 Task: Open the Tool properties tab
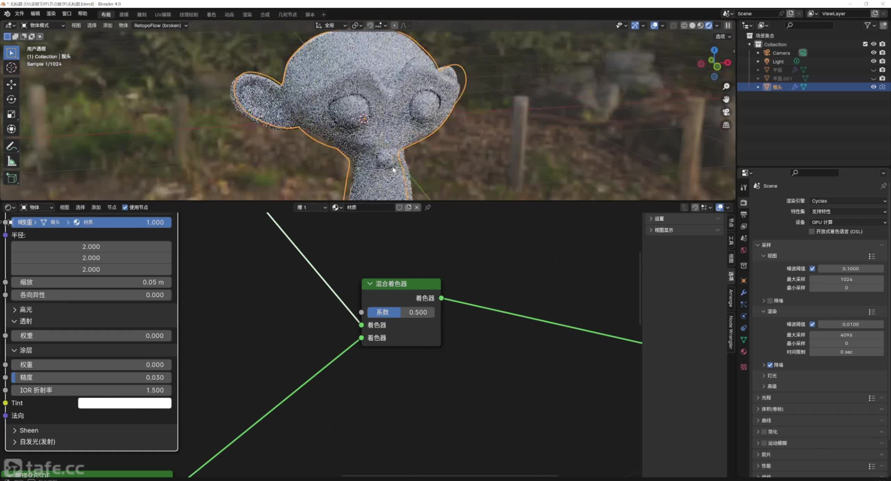744,187
